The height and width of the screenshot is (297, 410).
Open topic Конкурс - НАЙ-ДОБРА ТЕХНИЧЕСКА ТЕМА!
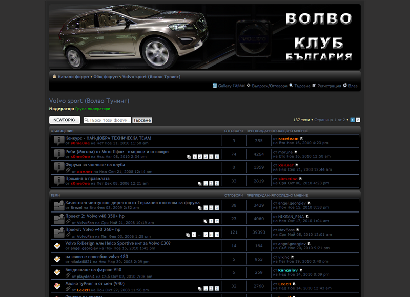point(108,138)
